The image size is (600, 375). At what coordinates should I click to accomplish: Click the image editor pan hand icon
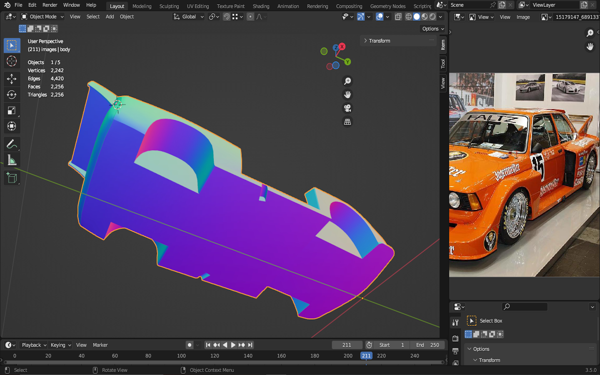click(590, 47)
